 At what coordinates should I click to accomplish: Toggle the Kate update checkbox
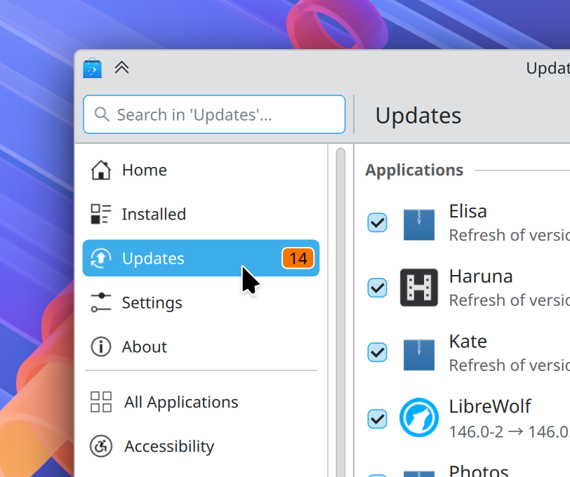[378, 352]
